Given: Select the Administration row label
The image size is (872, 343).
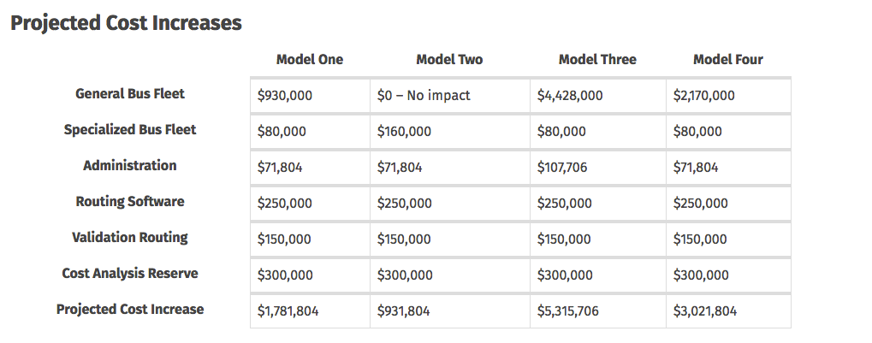Looking at the screenshot, I should [130, 166].
